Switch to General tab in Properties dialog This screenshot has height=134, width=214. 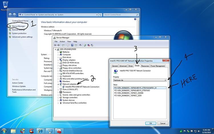point(115,66)
